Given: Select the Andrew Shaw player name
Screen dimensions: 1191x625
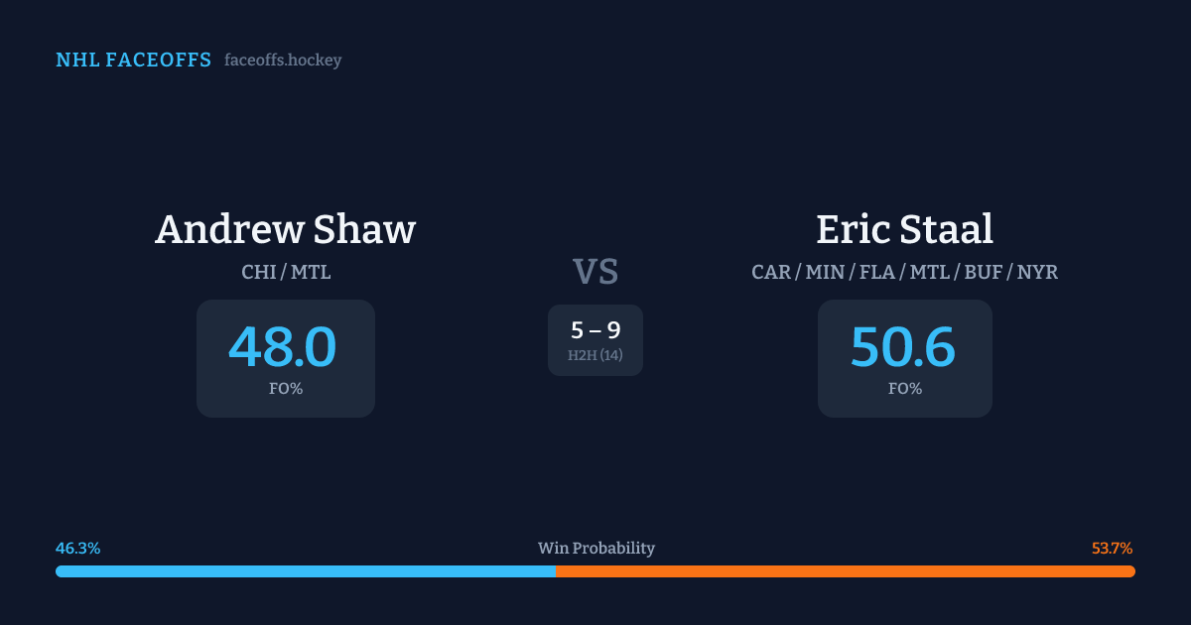Looking at the screenshot, I should 286,229.
